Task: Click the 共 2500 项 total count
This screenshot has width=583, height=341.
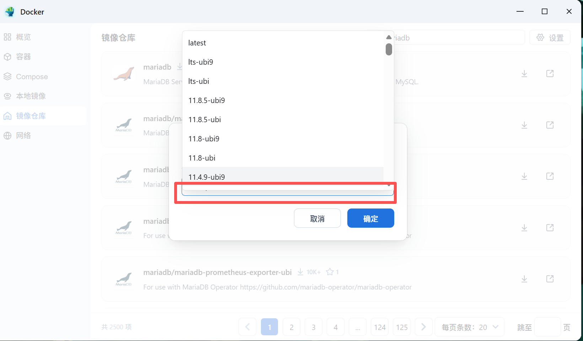Action: [x=117, y=327]
